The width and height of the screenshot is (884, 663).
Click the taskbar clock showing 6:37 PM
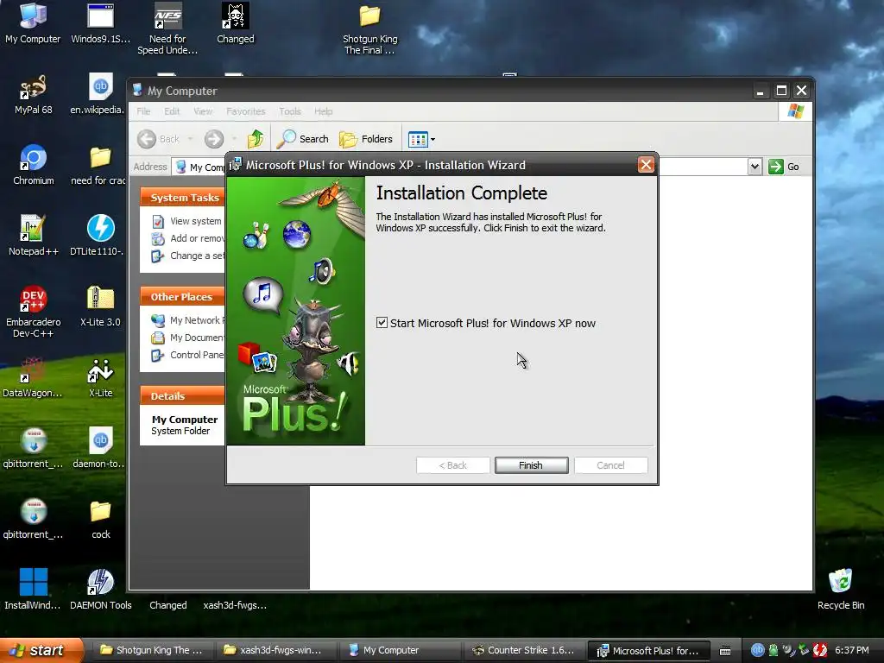coord(851,650)
